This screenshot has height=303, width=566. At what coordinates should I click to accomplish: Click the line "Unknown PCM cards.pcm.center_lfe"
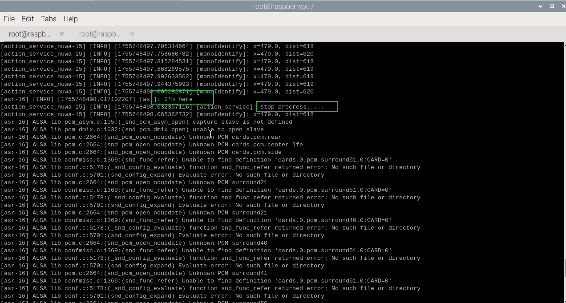click(152, 145)
